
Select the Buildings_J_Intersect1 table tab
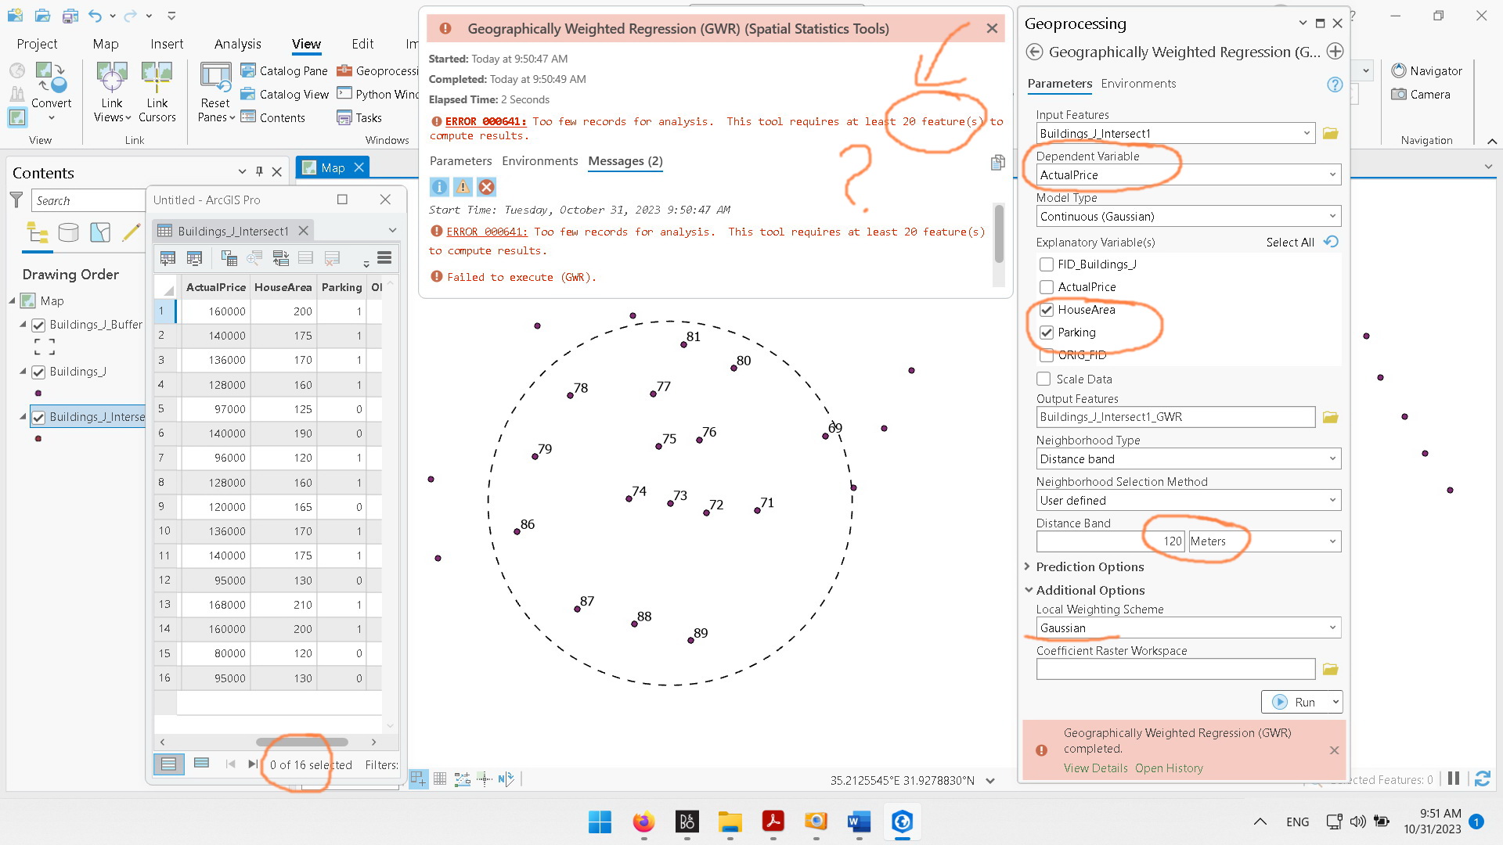(233, 231)
